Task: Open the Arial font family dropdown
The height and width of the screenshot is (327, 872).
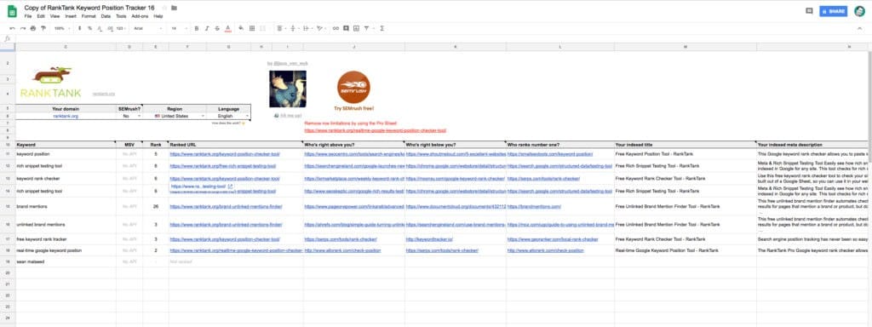Action: point(147,28)
